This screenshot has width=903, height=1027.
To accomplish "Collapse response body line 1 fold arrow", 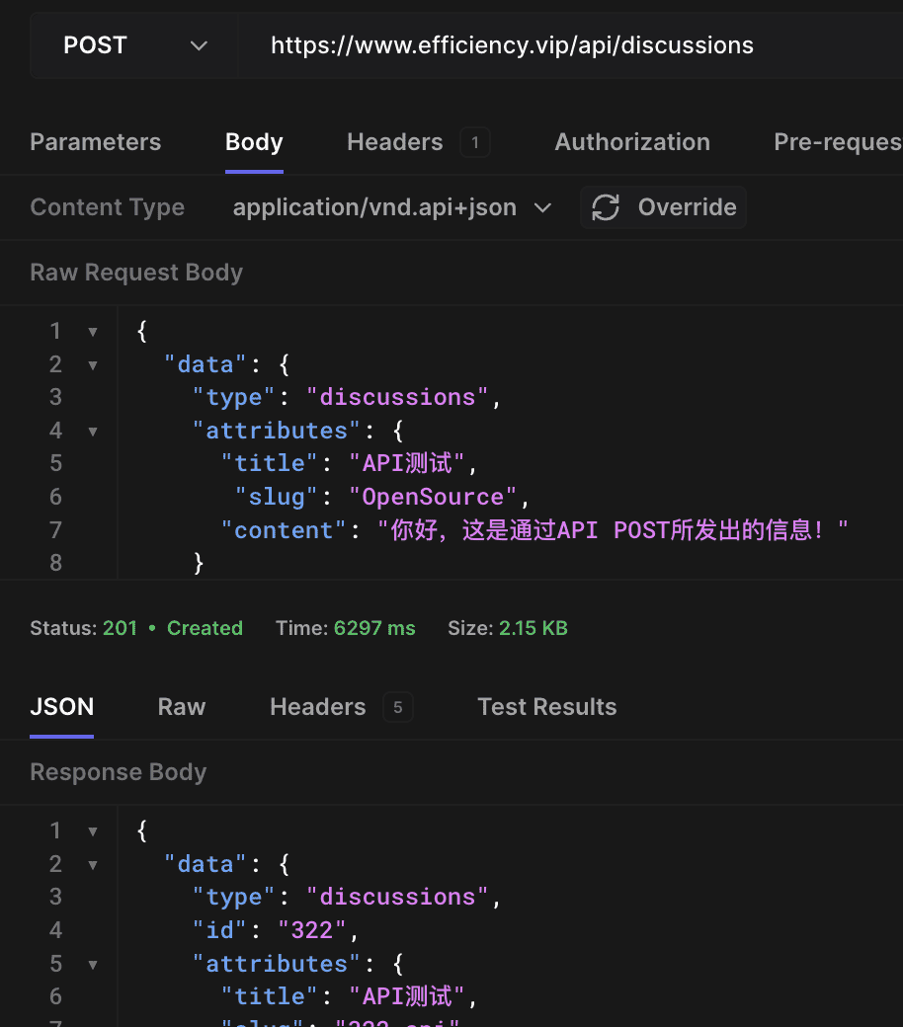I will [x=93, y=831].
